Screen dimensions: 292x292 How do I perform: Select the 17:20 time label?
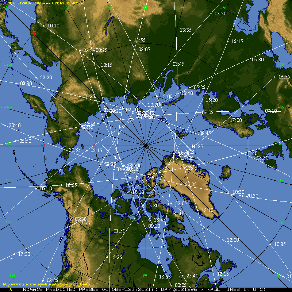coord(24,254)
